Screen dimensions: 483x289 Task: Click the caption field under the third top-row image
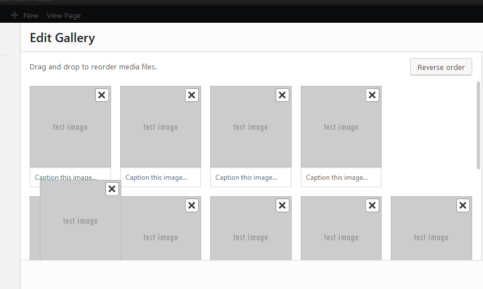pos(251,177)
